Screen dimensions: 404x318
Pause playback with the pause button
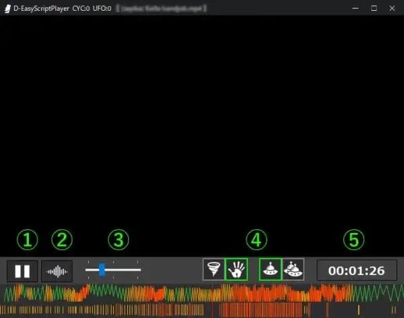[22, 271]
